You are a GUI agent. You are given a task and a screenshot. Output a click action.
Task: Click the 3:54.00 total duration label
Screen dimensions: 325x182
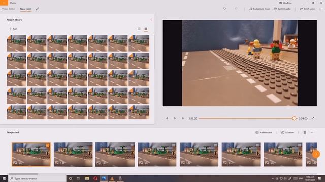[x=303, y=119]
